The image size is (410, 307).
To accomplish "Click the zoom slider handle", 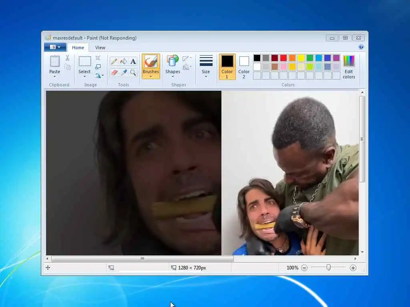I will [329, 267].
